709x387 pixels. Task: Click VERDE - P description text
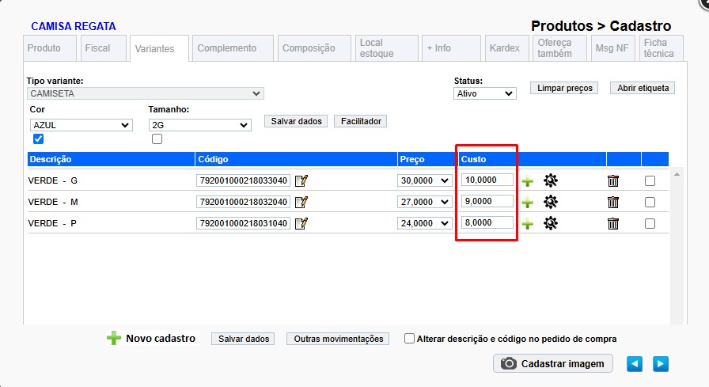(x=52, y=223)
